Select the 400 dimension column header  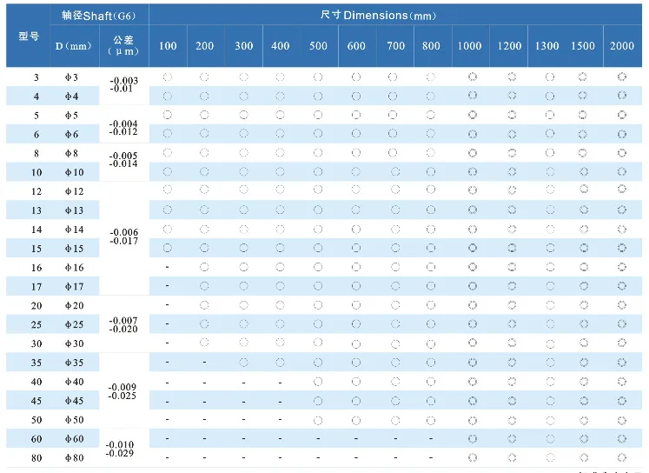pos(281,46)
